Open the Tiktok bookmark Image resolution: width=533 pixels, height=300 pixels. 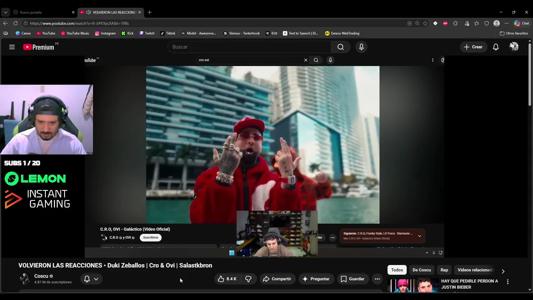[x=168, y=33]
